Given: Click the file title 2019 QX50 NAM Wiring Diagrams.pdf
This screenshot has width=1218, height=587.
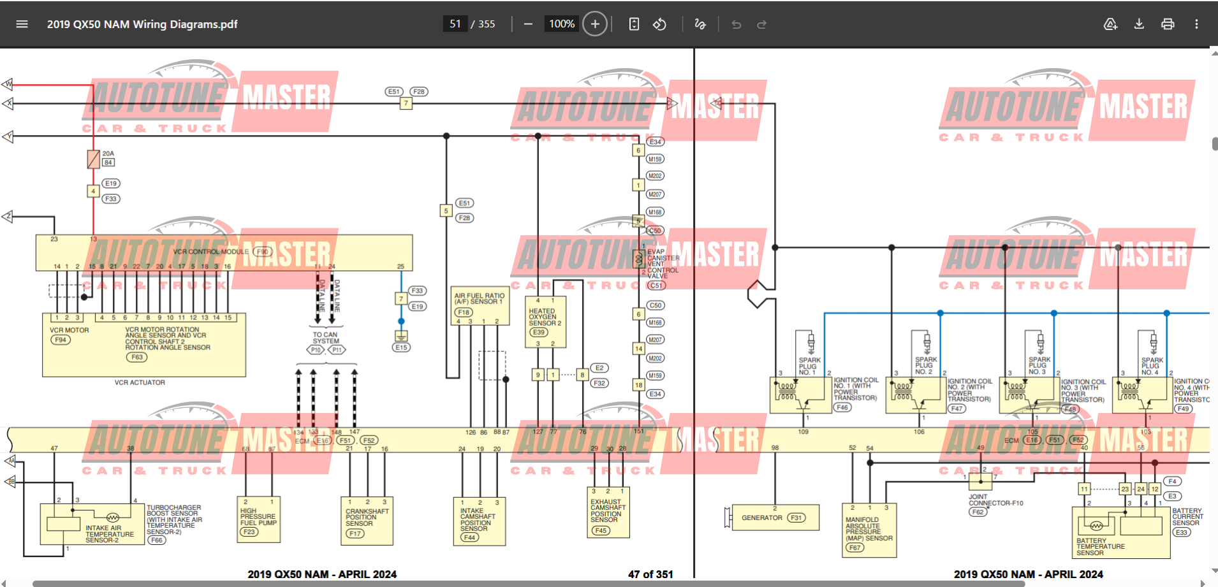Looking at the screenshot, I should click(x=142, y=24).
